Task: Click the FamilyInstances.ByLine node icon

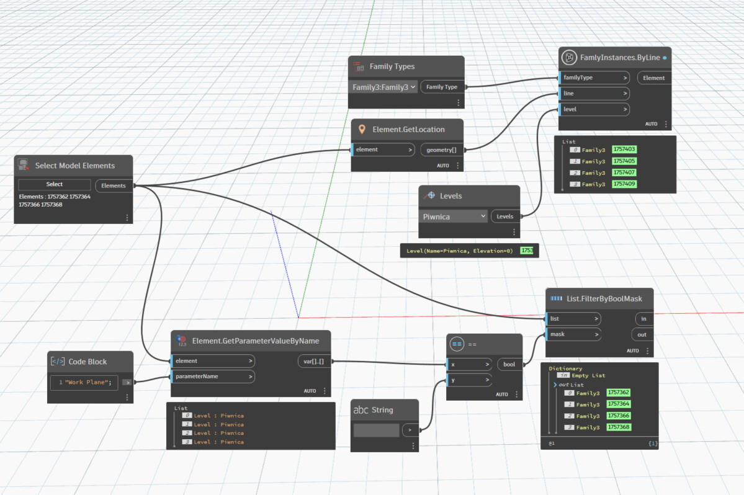Action: pos(569,57)
